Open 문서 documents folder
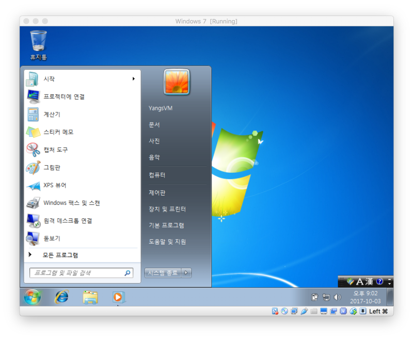Viewport: 413px width, 339px height. pyautogui.click(x=154, y=124)
